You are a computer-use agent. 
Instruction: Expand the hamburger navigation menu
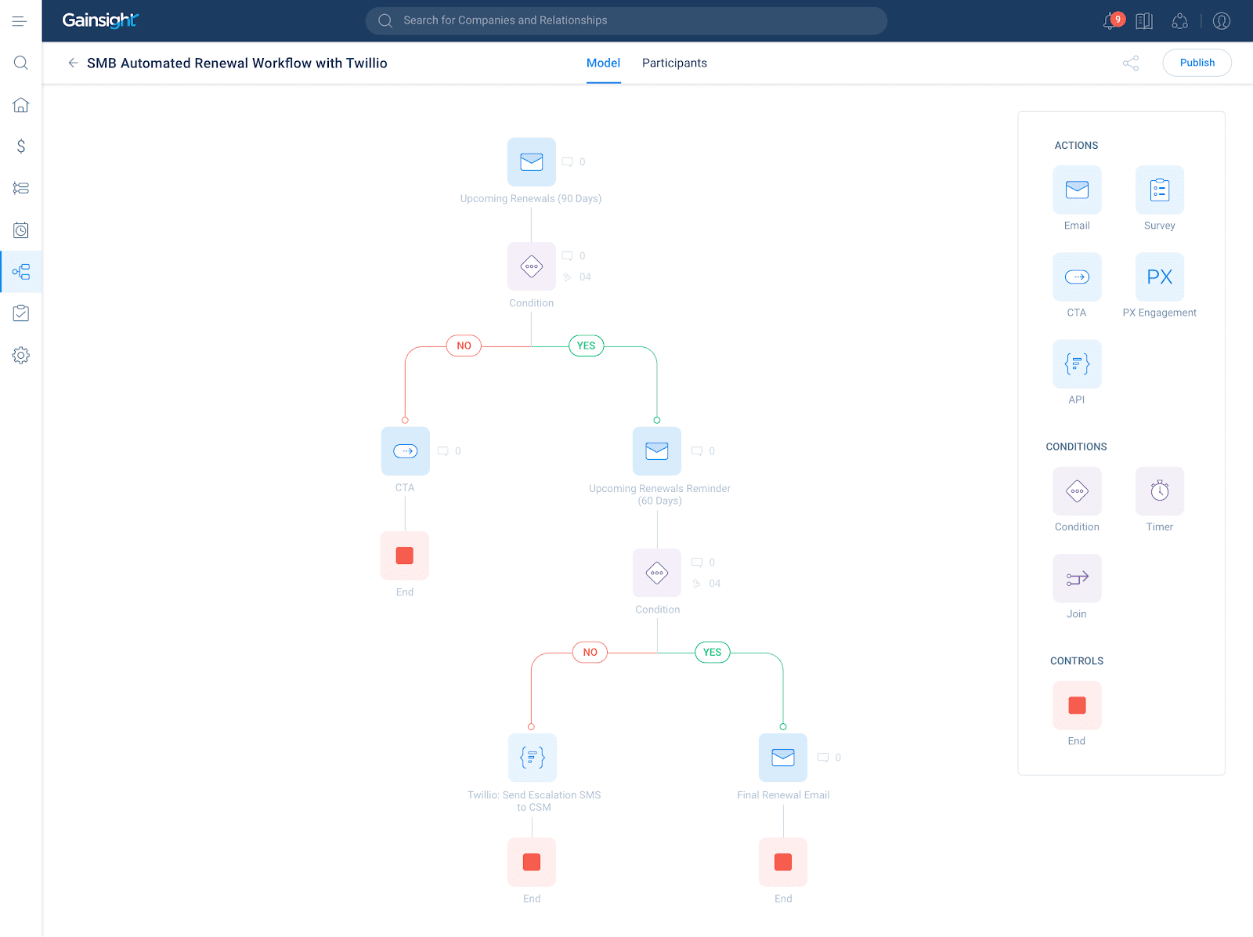[x=20, y=21]
